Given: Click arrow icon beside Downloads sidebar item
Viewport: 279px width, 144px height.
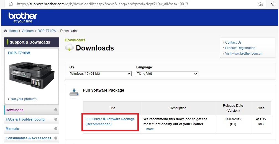Looking at the screenshot, I should [x=56, y=110].
